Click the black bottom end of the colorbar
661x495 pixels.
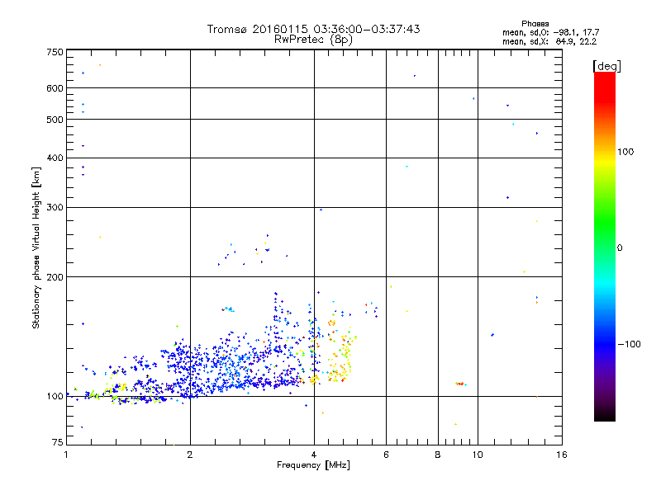click(x=605, y=415)
